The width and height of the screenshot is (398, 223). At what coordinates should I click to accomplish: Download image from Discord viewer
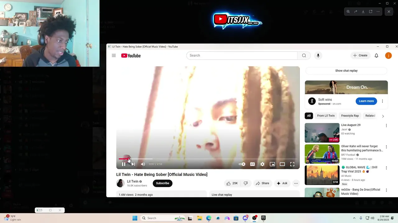363,12
